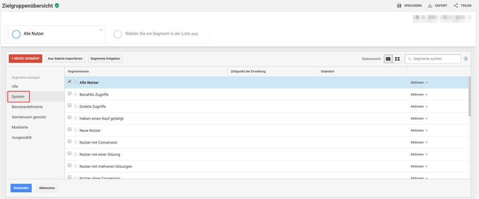Click the Export download icon
479x199 pixels.
point(430,6)
